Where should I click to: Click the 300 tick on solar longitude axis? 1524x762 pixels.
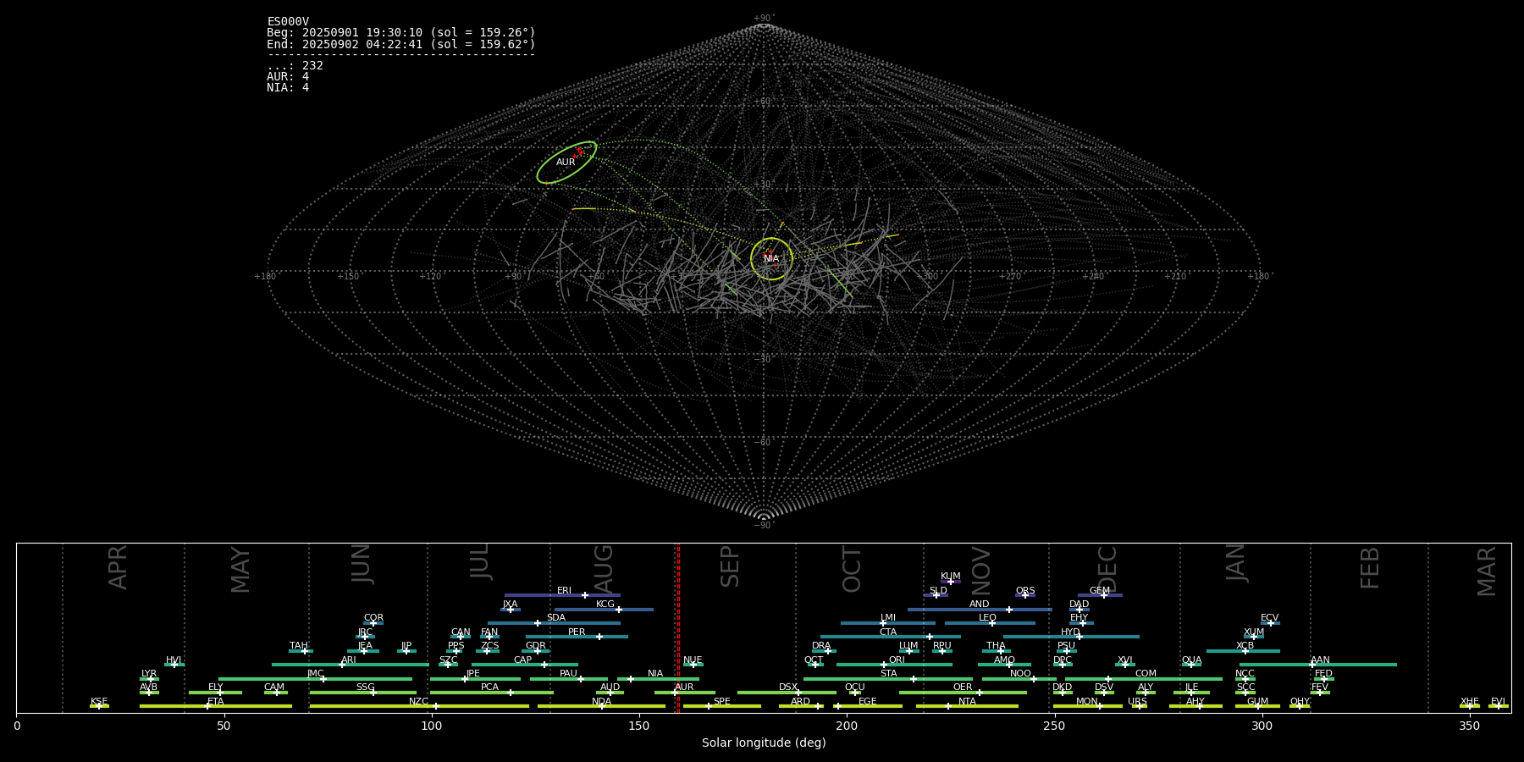tap(1262, 726)
